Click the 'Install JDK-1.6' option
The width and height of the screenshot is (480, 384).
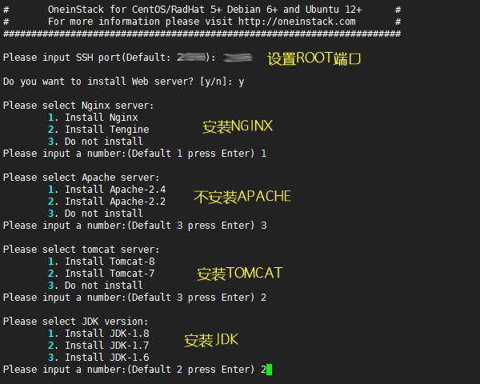[x=98, y=358]
